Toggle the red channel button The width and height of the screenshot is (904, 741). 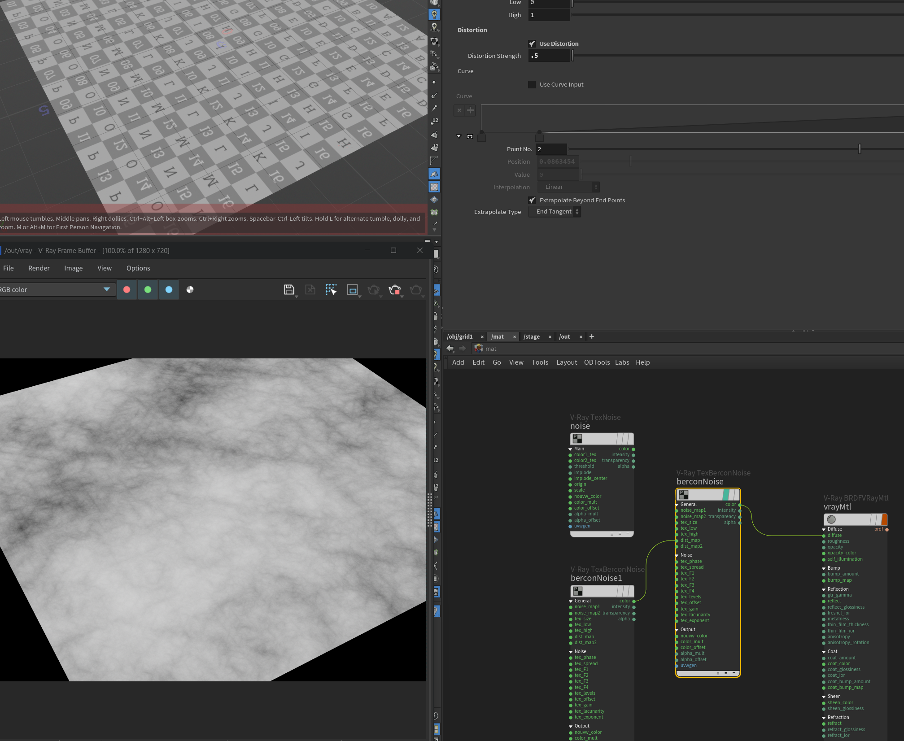(127, 290)
